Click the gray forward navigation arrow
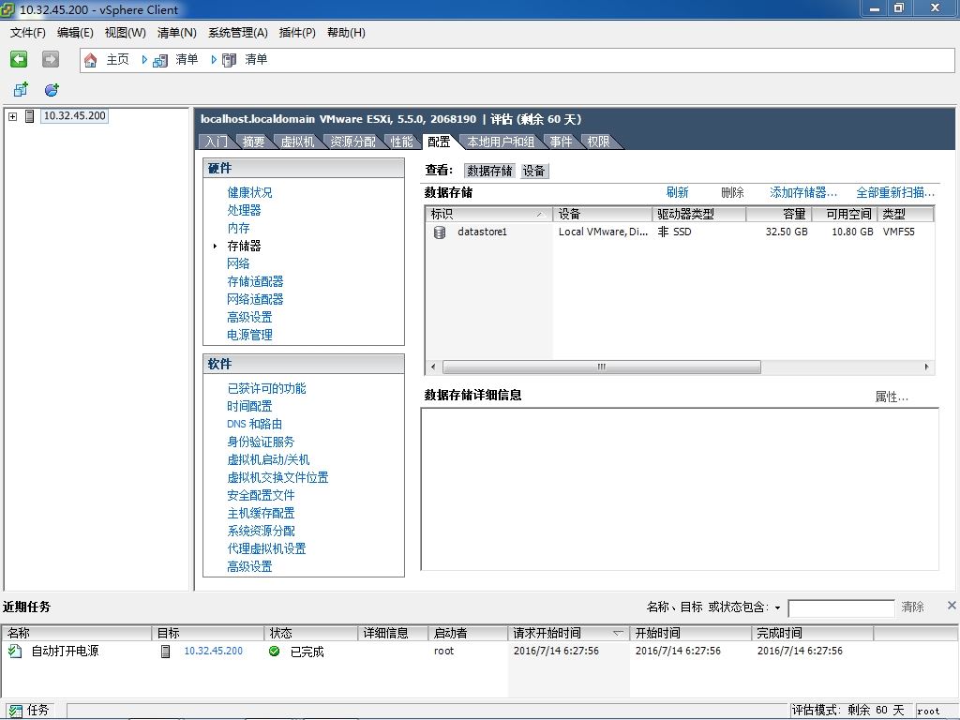This screenshot has height=720, width=960. coord(51,59)
